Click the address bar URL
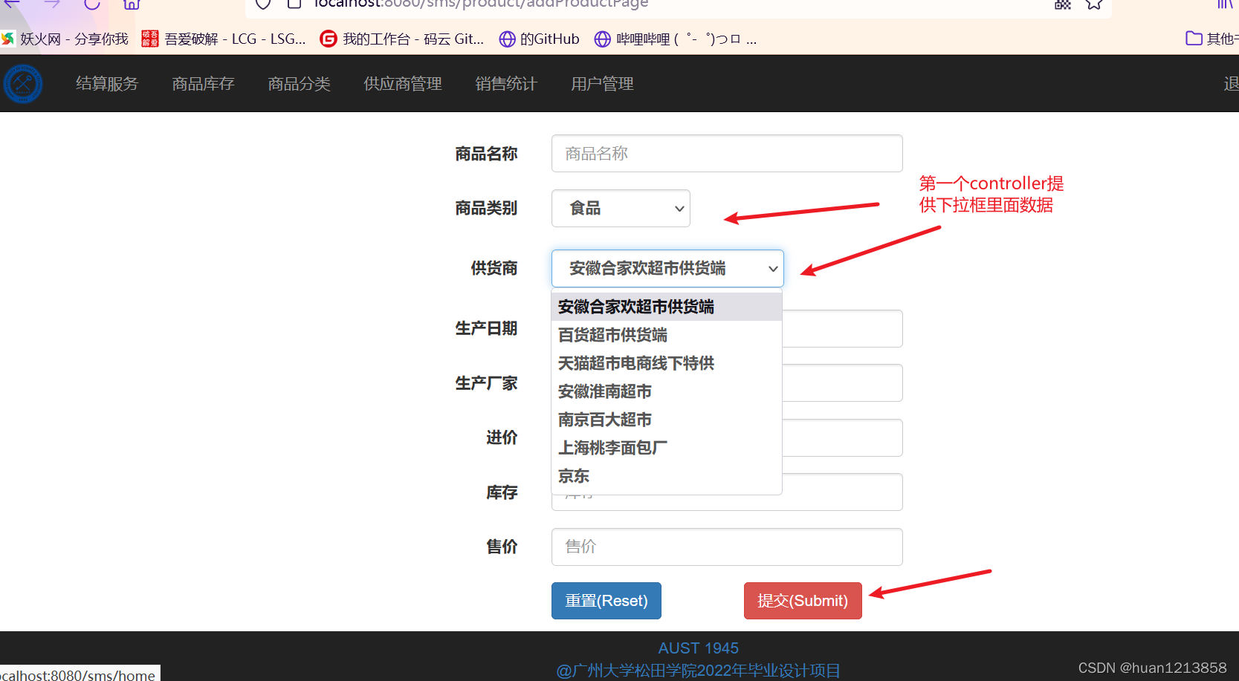Viewport: 1239px width, 681px height. [x=481, y=4]
